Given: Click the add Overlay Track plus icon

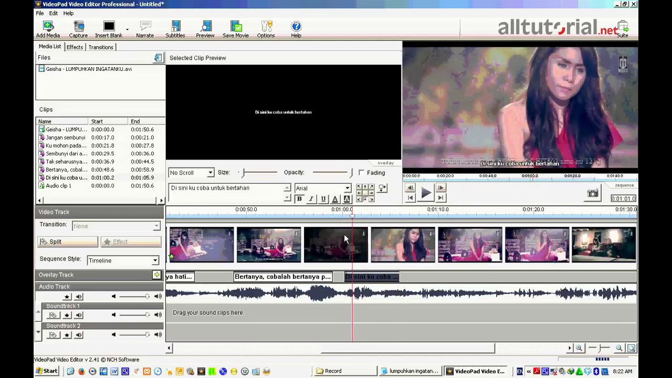Looking at the screenshot, I should [x=156, y=275].
